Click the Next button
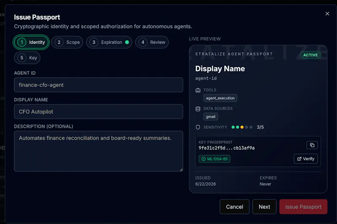This screenshot has width=337, height=224. tap(265, 207)
